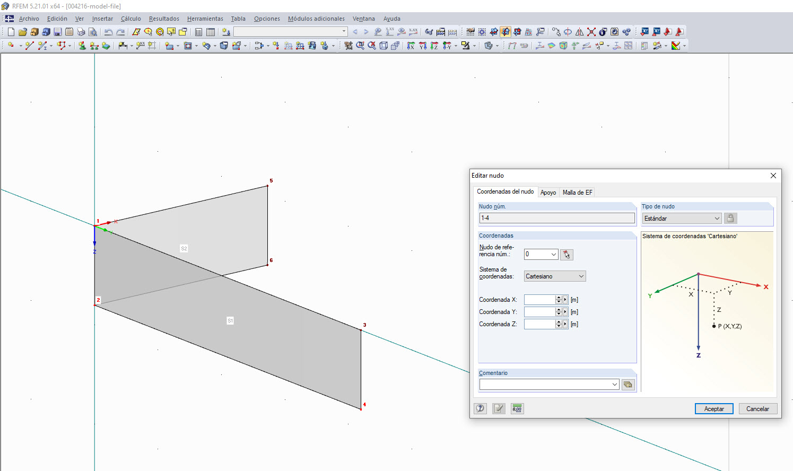
Task: Open Print preview with the magnifier page icon
Action: 92,32
